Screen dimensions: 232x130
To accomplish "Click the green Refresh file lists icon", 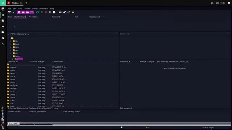I will coord(38,12).
